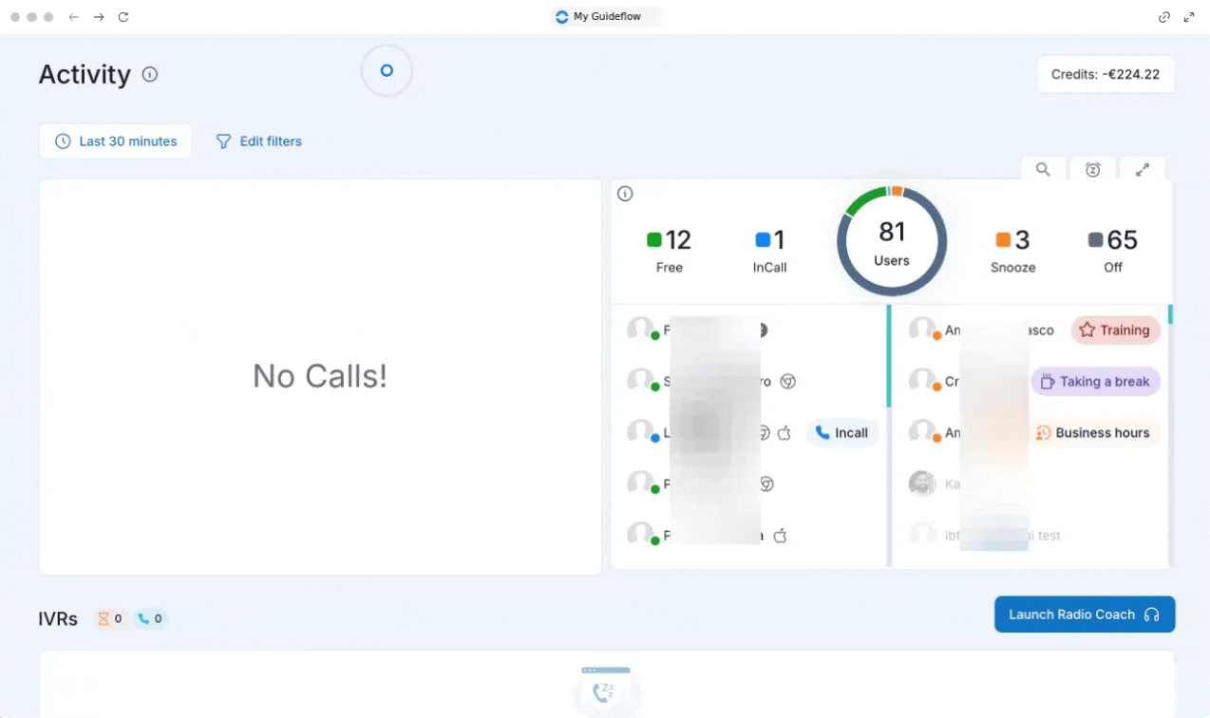
Task: Click the info icon in users panel
Action: [x=625, y=194]
